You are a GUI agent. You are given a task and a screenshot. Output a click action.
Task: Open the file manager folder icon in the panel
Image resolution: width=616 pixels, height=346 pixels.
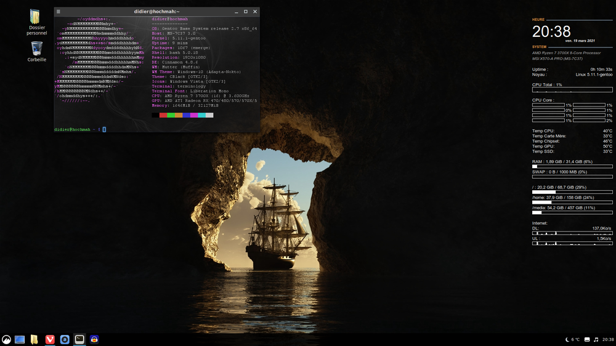(x=34, y=339)
